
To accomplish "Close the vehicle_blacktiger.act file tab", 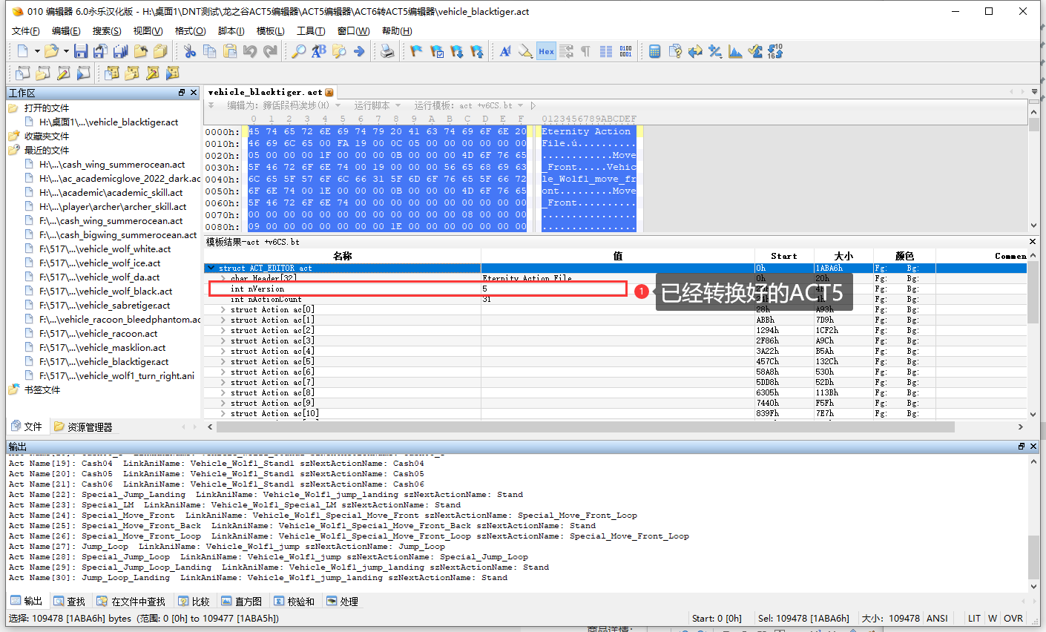I will tap(329, 93).
